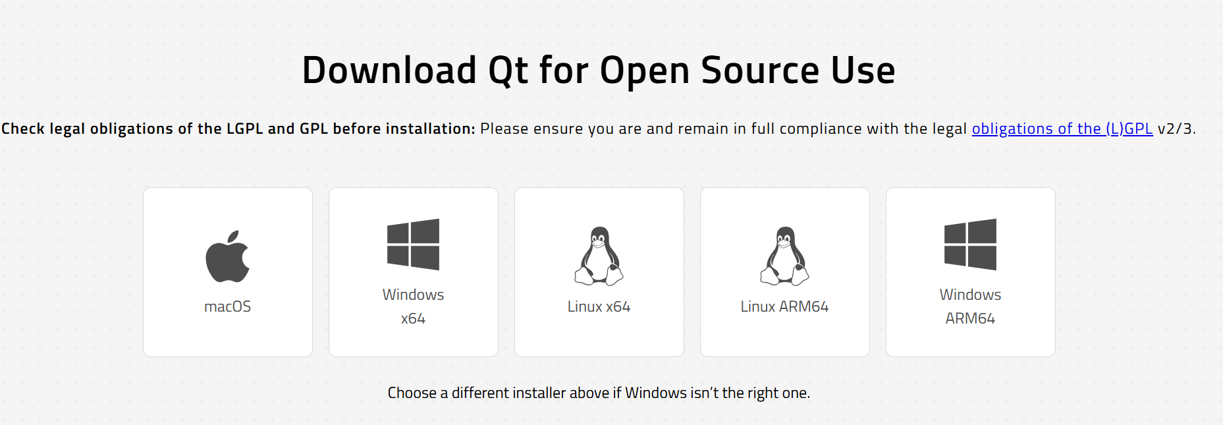Click the 'Download Qt for Open Source Use' heading
This screenshot has width=1223, height=425.
[x=598, y=71]
